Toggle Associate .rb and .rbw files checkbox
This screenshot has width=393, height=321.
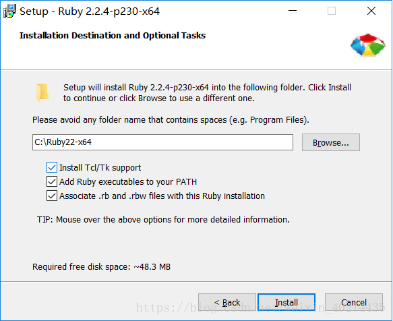coord(52,196)
